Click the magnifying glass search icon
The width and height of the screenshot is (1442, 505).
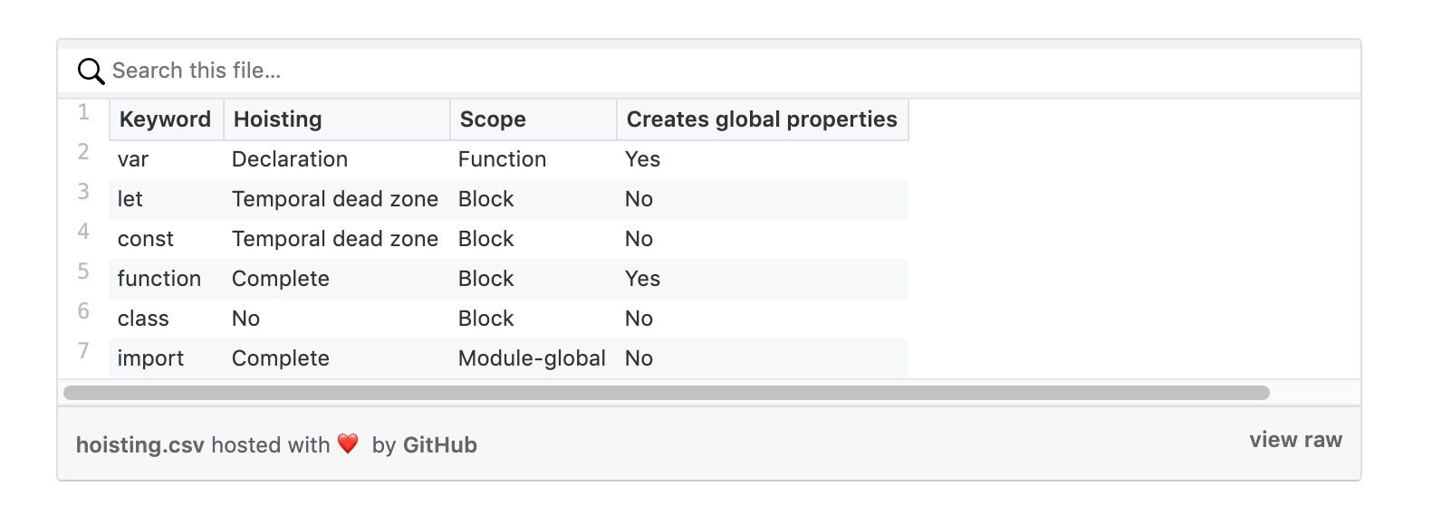point(91,71)
